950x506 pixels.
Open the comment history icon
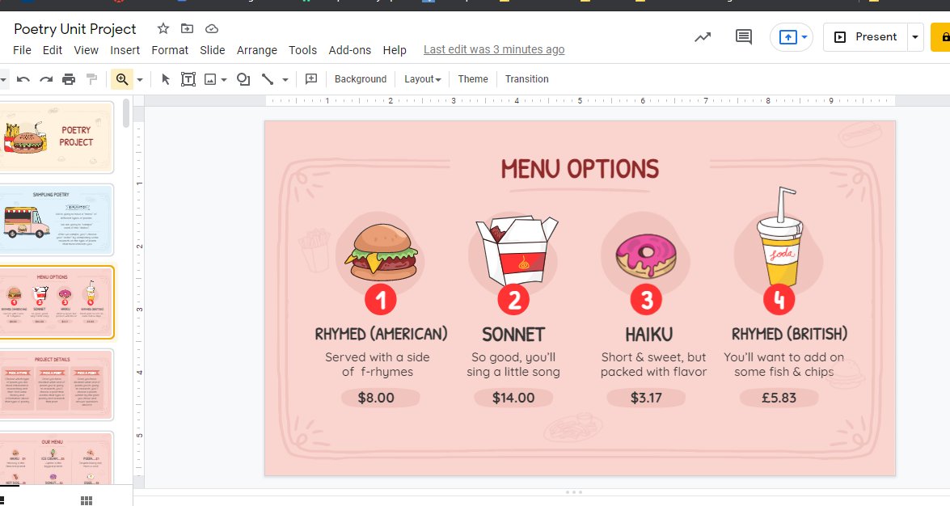tap(743, 37)
